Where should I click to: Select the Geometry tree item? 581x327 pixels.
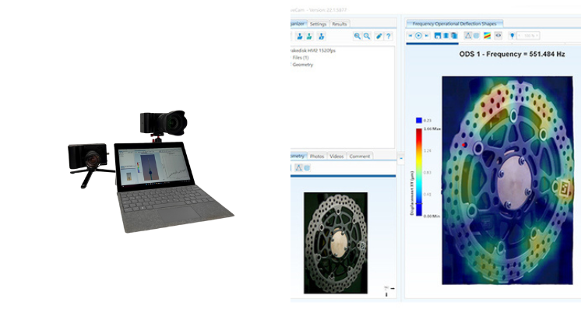tap(303, 65)
